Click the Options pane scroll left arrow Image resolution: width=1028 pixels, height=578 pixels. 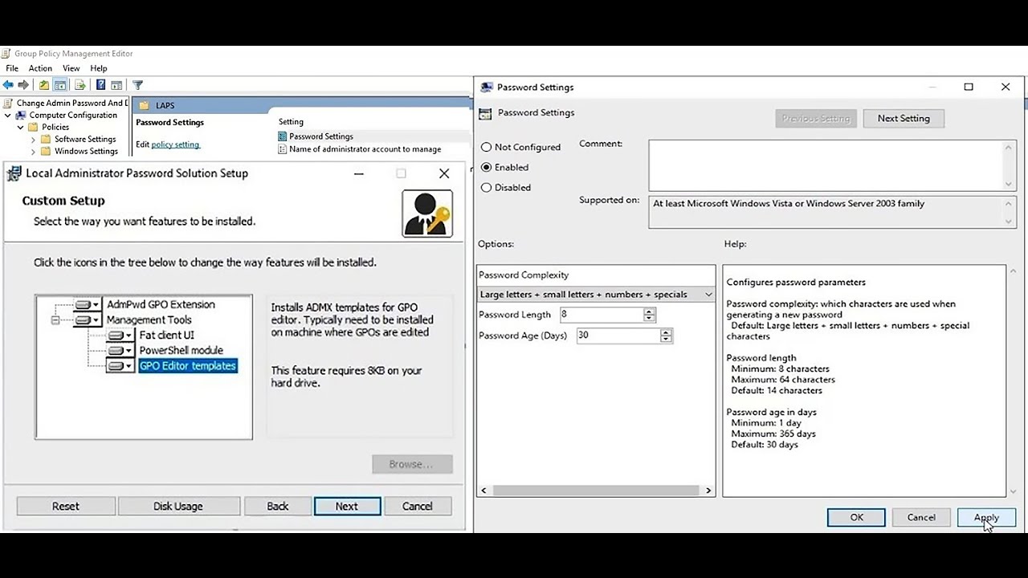click(483, 490)
